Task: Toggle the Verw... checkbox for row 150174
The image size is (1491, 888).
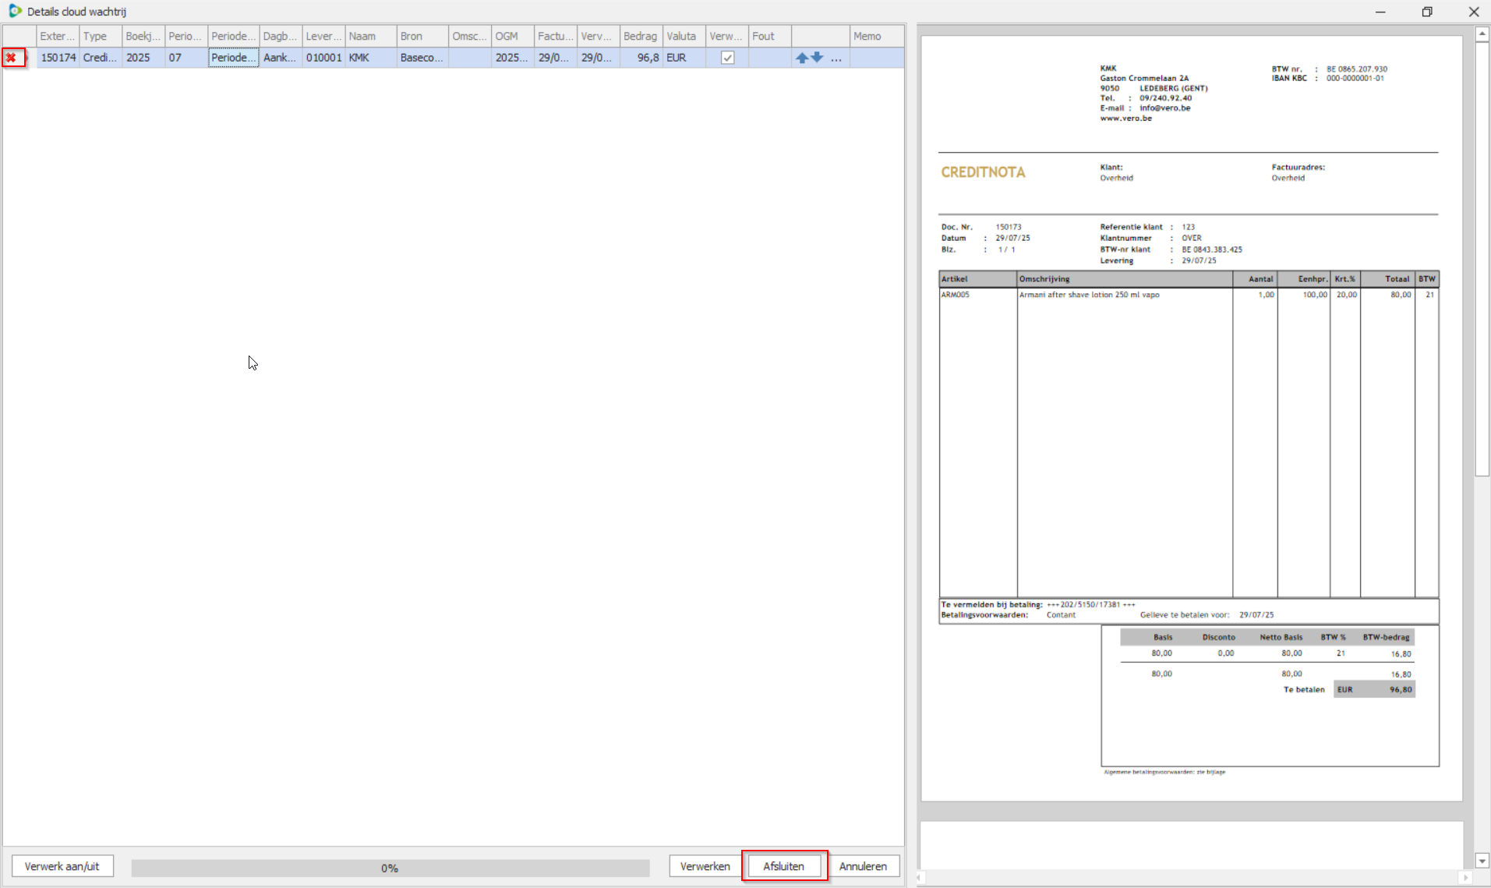Action: click(x=727, y=58)
